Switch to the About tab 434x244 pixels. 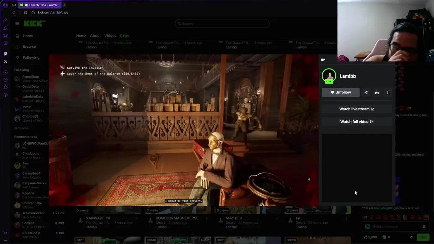click(x=95, y=36)
